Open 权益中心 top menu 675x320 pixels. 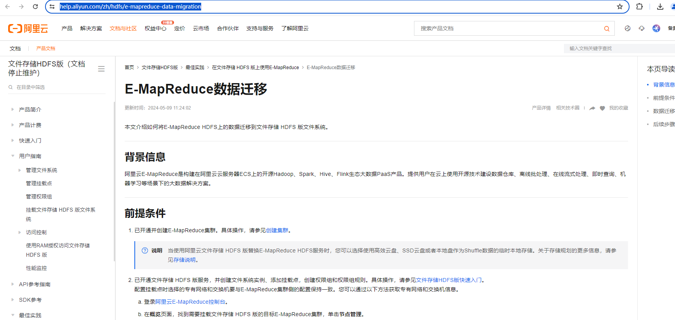coord(155,28)
